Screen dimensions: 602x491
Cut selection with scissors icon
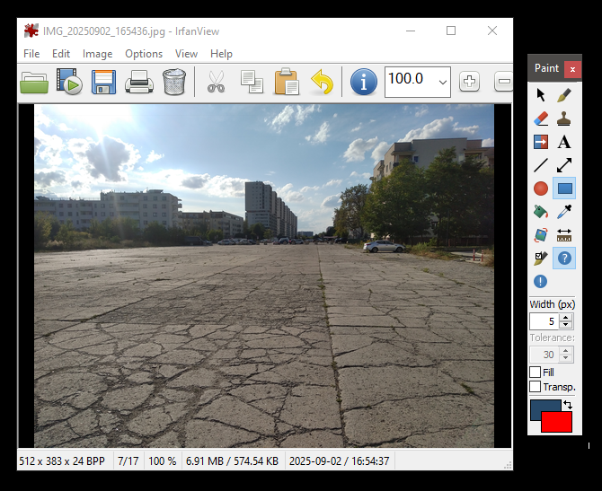[x=217, y=82]
